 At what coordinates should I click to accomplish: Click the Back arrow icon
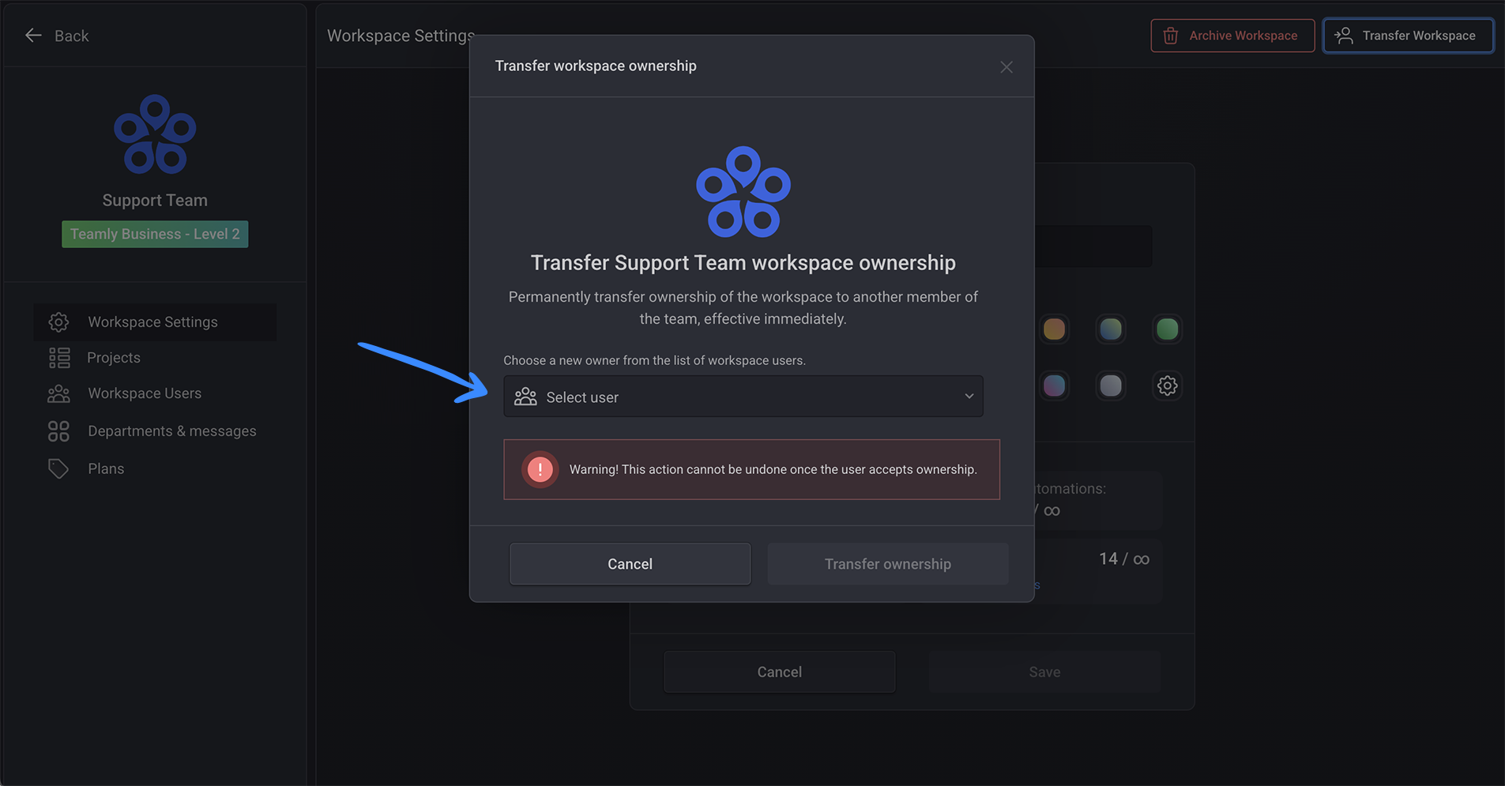33,36
